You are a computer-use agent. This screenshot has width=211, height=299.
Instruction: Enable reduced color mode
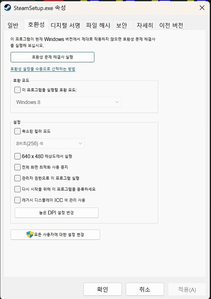click(18, 131)
